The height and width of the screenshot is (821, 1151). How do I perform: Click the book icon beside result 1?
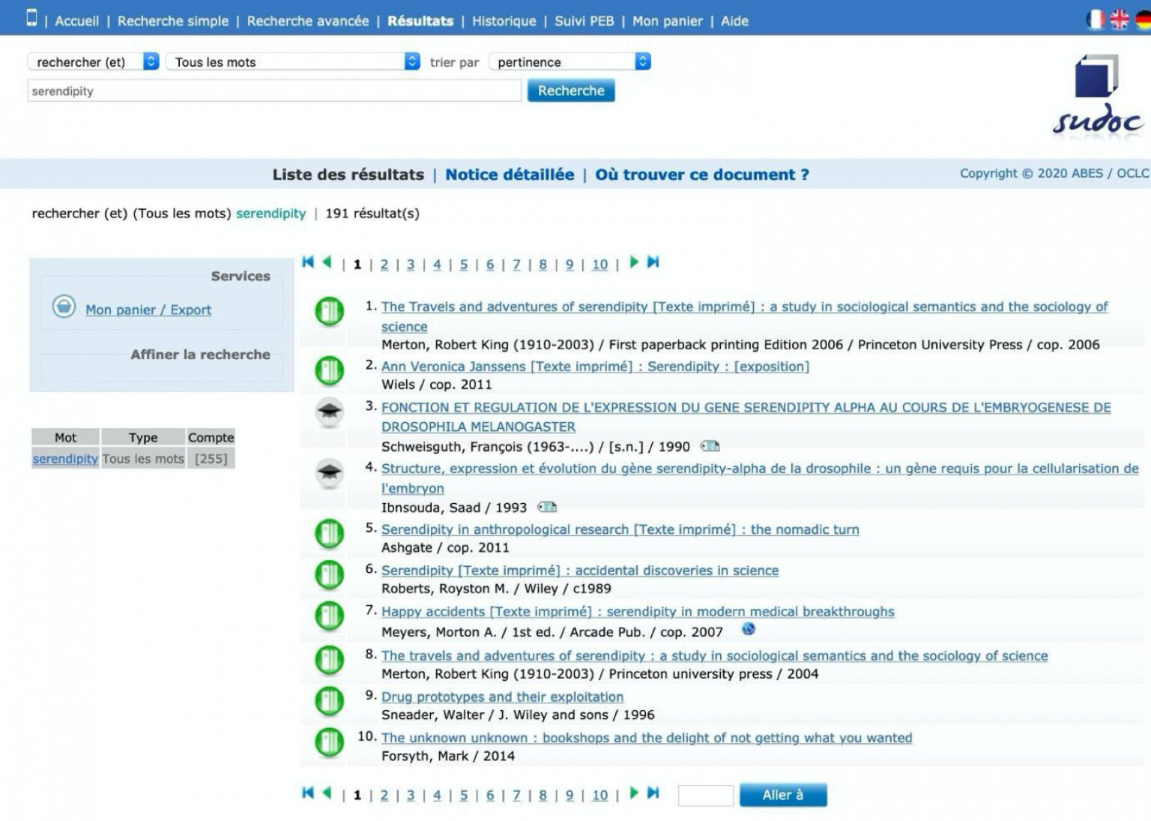[328, 312]
